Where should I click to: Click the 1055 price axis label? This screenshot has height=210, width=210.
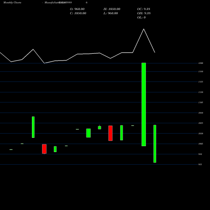[201, 123]
